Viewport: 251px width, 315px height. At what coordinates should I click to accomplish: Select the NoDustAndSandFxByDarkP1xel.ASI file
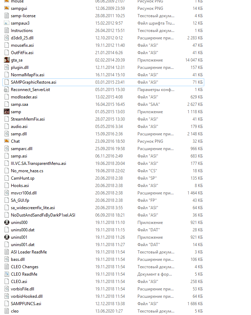pyautogui.click(x=43, y=215)
